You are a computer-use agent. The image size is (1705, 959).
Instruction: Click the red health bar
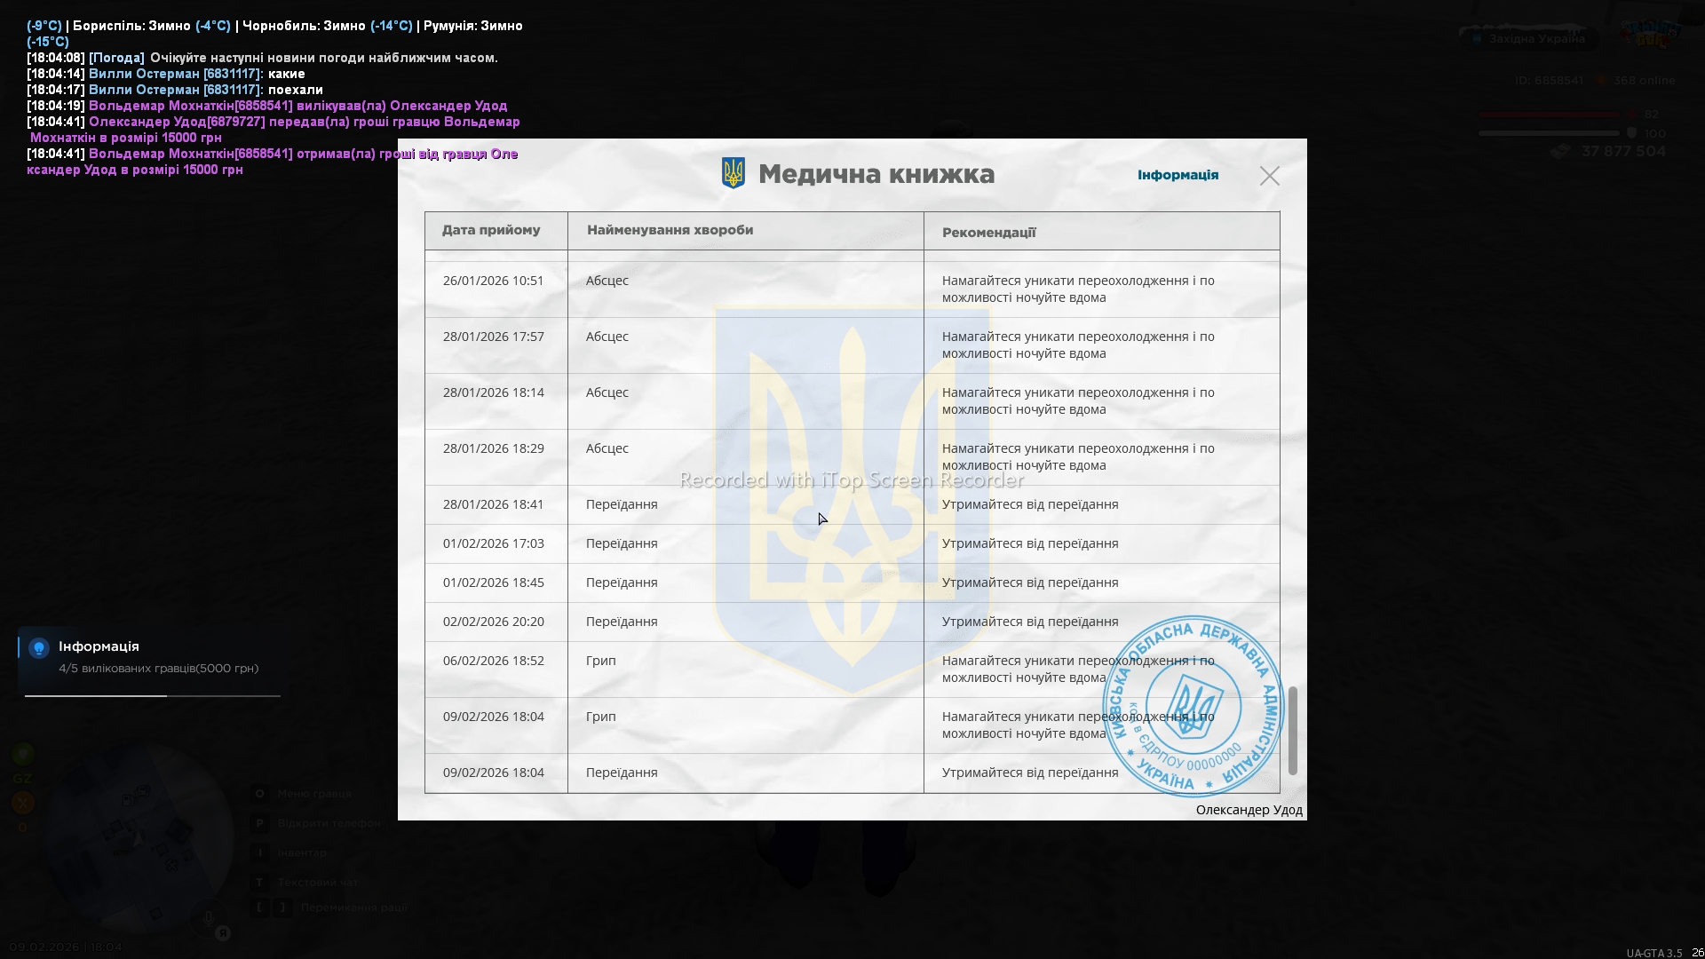1548,115
